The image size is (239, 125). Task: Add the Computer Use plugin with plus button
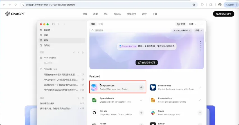[x=141, y=88]
